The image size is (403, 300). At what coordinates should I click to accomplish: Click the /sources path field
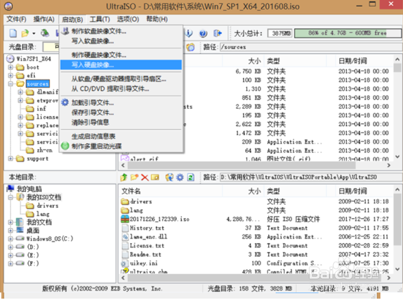(x=311, y=47)
